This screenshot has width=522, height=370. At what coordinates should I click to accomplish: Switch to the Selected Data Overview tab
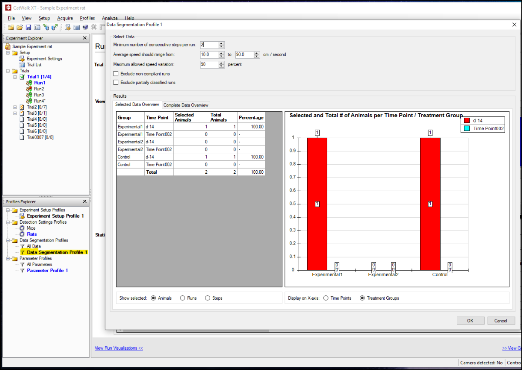tap(137, 104)
